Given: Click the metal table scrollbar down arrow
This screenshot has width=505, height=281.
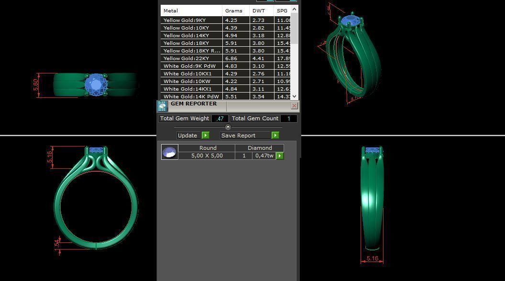Looking at the screenshot, I should coord(295,96).
